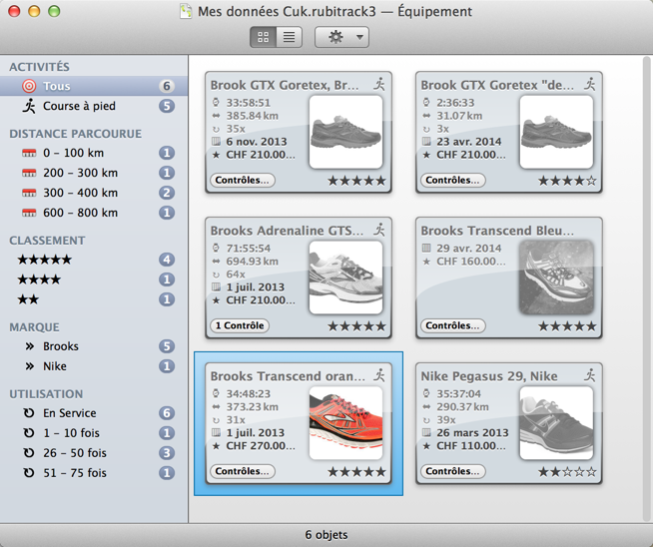Open Contrôles for Brook GTX Goretex "de... card
The width and height of the screenshot is (653, 547).
pyautogui.click(x=452, y=181)
